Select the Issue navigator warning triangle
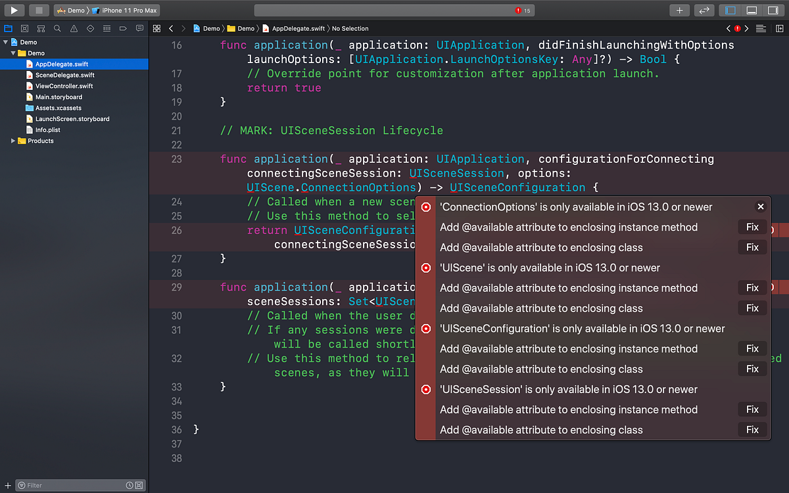The image size is (789, 493). [x=72, y=28]
